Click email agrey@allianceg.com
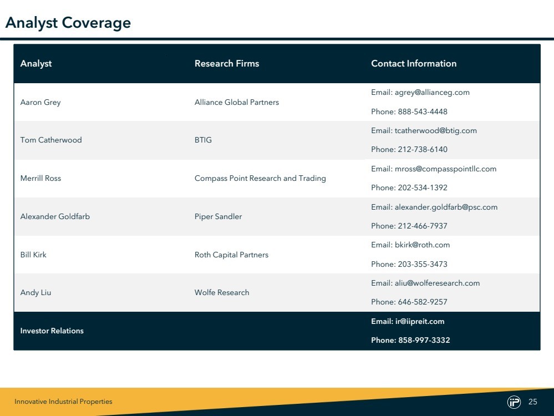 432,93
